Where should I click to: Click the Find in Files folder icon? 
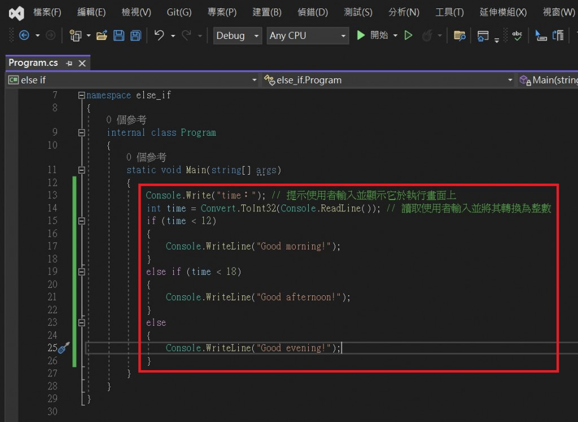(459, 35)
